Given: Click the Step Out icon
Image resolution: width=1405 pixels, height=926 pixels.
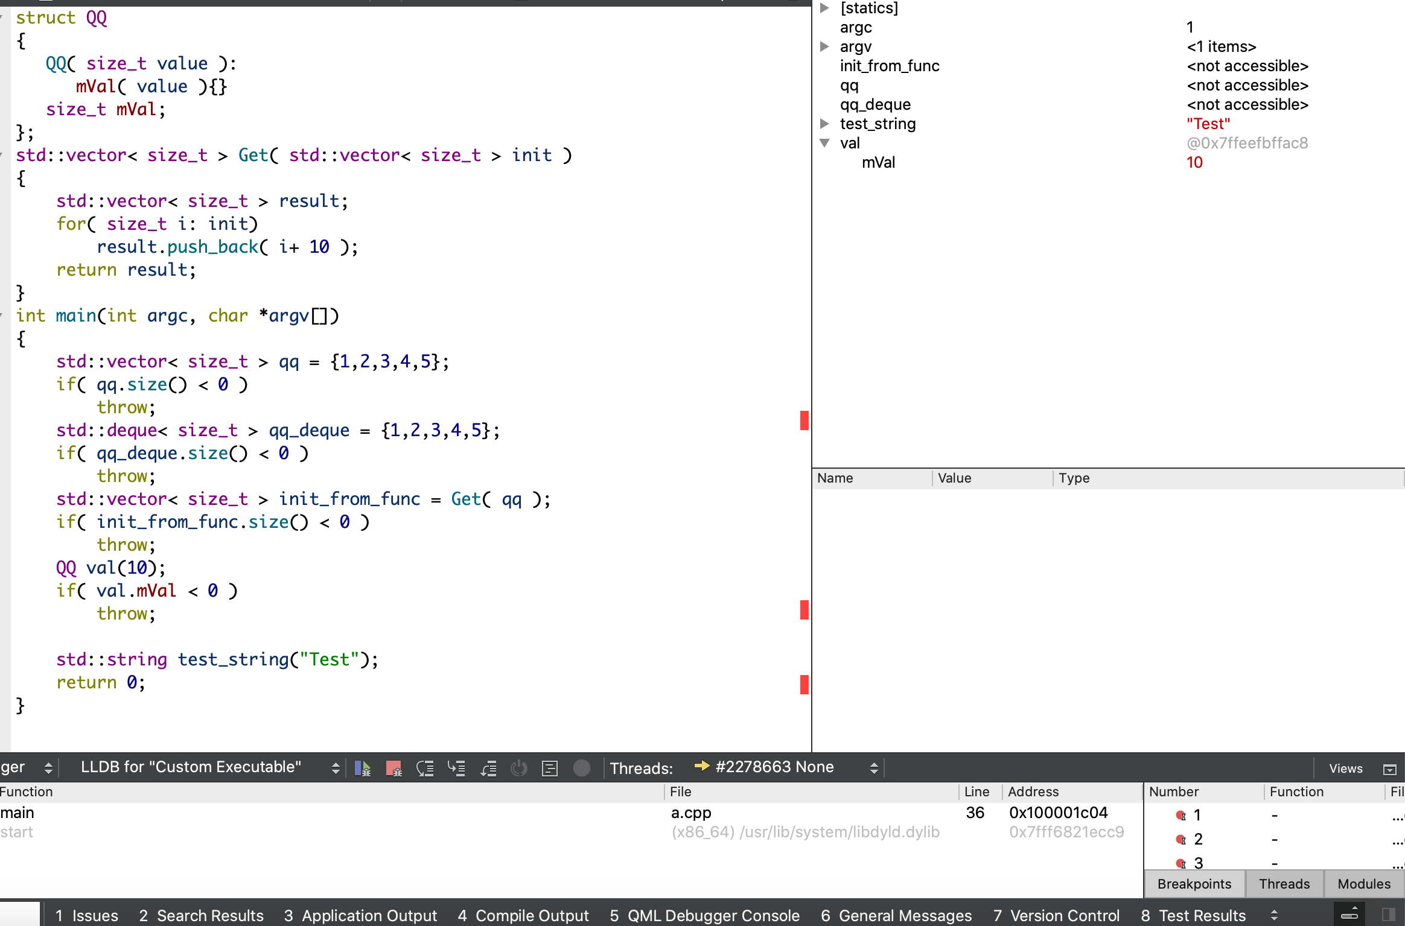Looking at the screenshot, I should (x=488, y=768).
